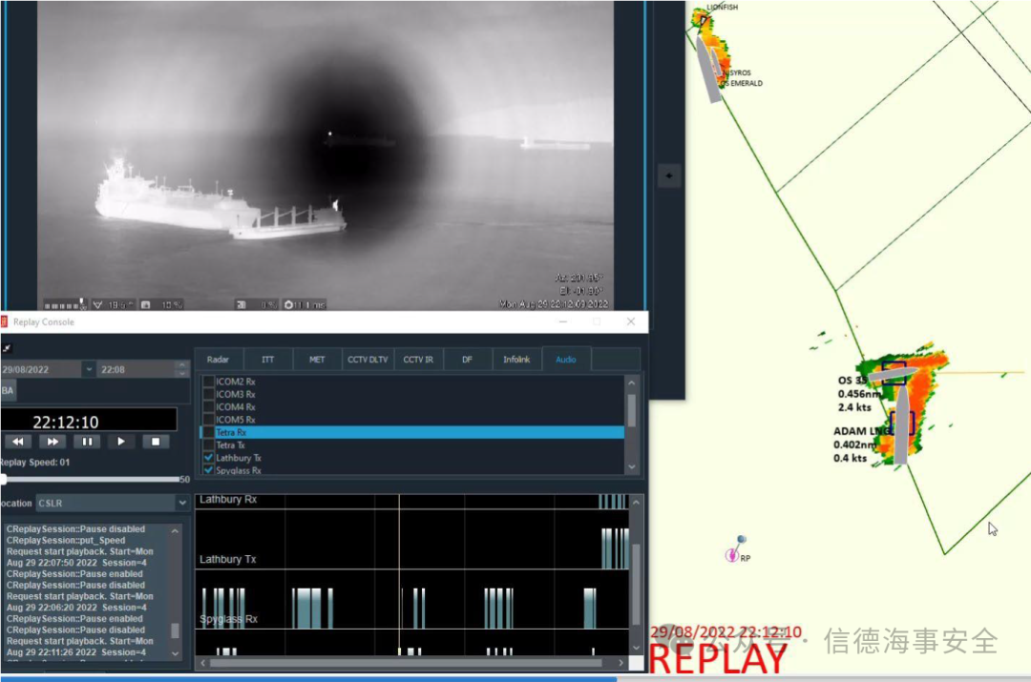
Task: Close the Replay Console window
Action: pos(631,321)
